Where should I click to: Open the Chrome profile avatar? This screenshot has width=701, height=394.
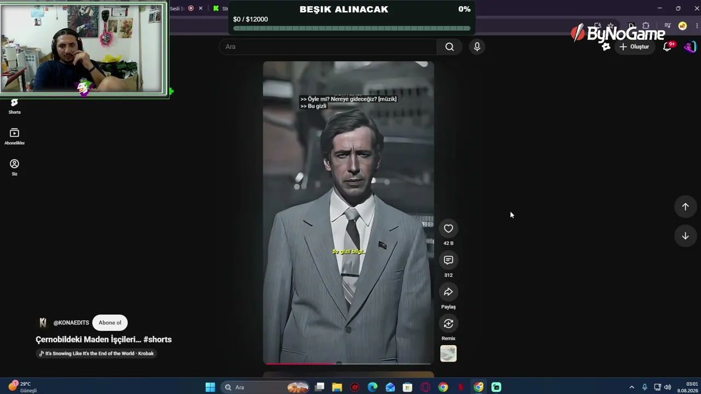[x=682, y=26]
